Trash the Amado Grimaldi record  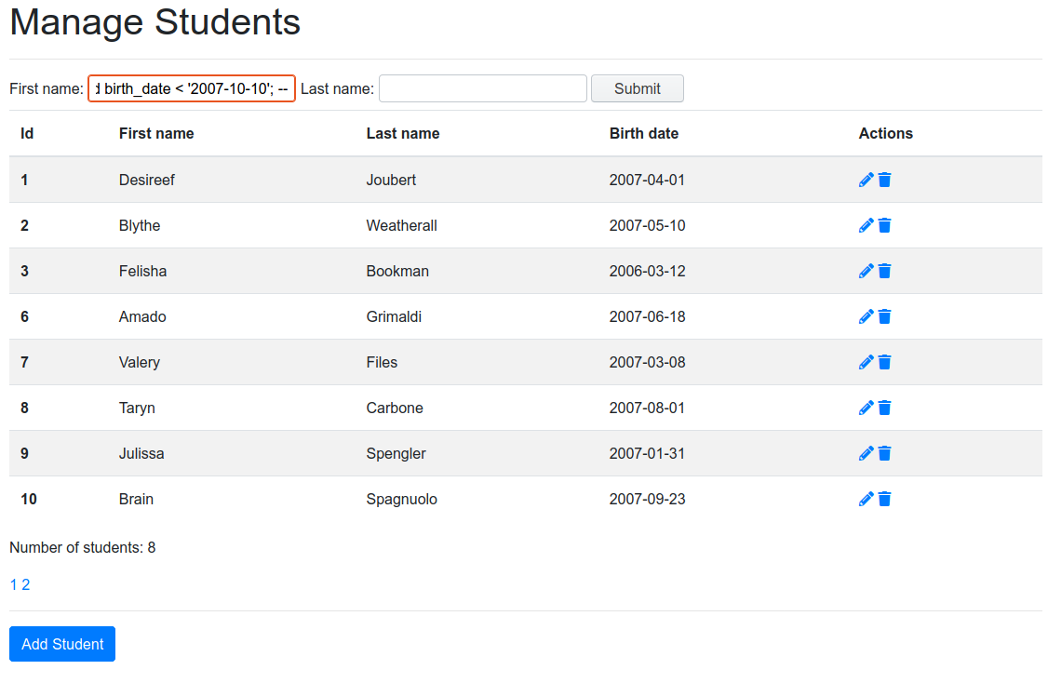(x=884, y=316)
